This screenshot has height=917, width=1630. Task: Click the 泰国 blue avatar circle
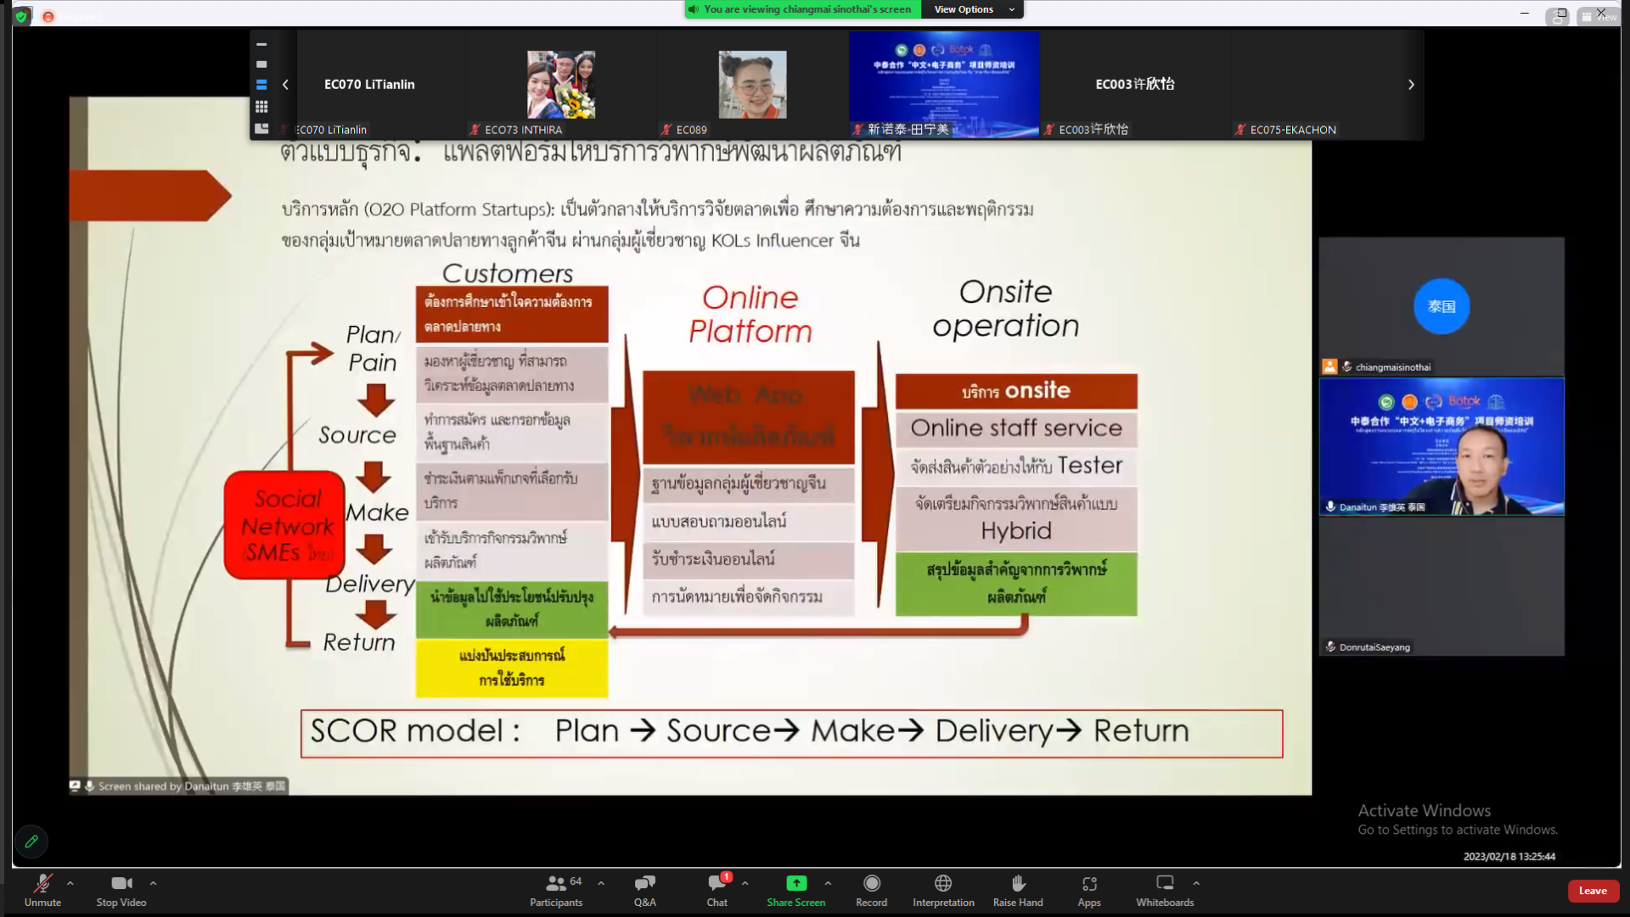(1442, 306)
